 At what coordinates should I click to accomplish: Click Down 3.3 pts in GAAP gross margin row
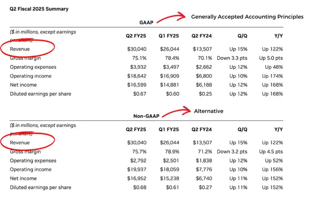(232, 58)
